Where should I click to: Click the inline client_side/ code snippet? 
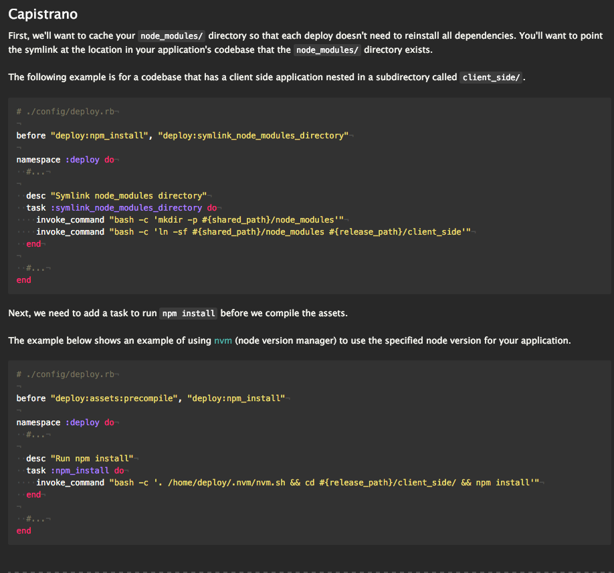tap(491, 77)
